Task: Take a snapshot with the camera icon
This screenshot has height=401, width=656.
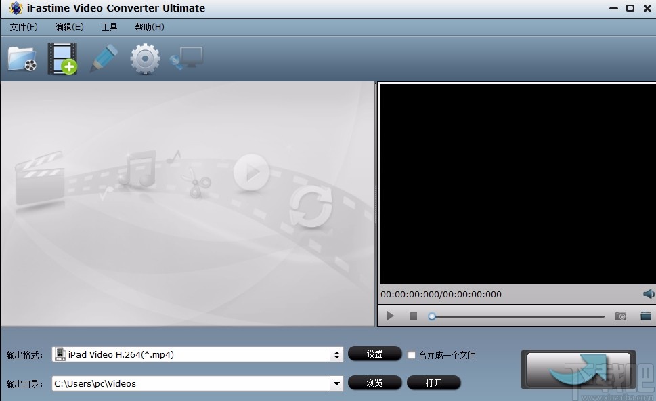Action: click(x=620, y=316)
